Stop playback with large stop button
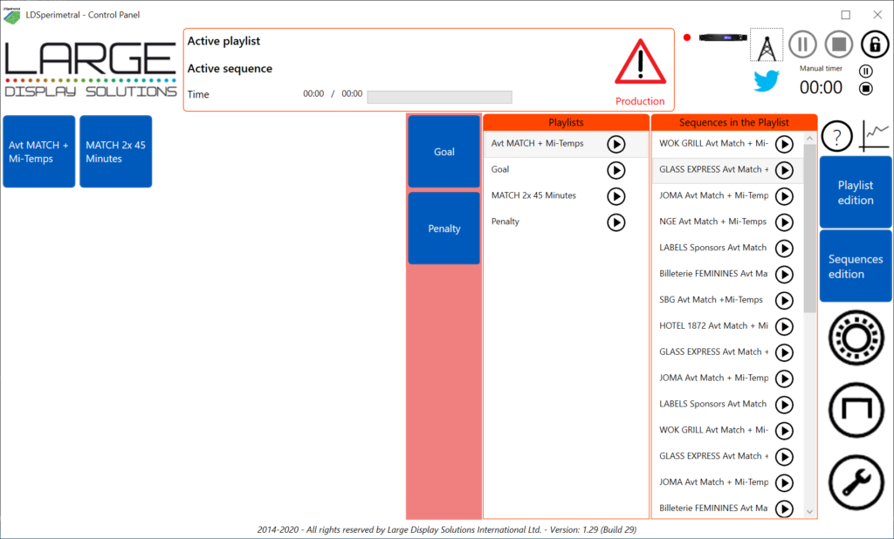 click(x=839, y=44)
